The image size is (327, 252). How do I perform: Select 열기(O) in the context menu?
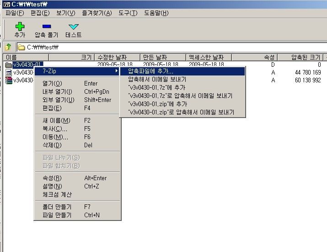click(x=77, y=83)
